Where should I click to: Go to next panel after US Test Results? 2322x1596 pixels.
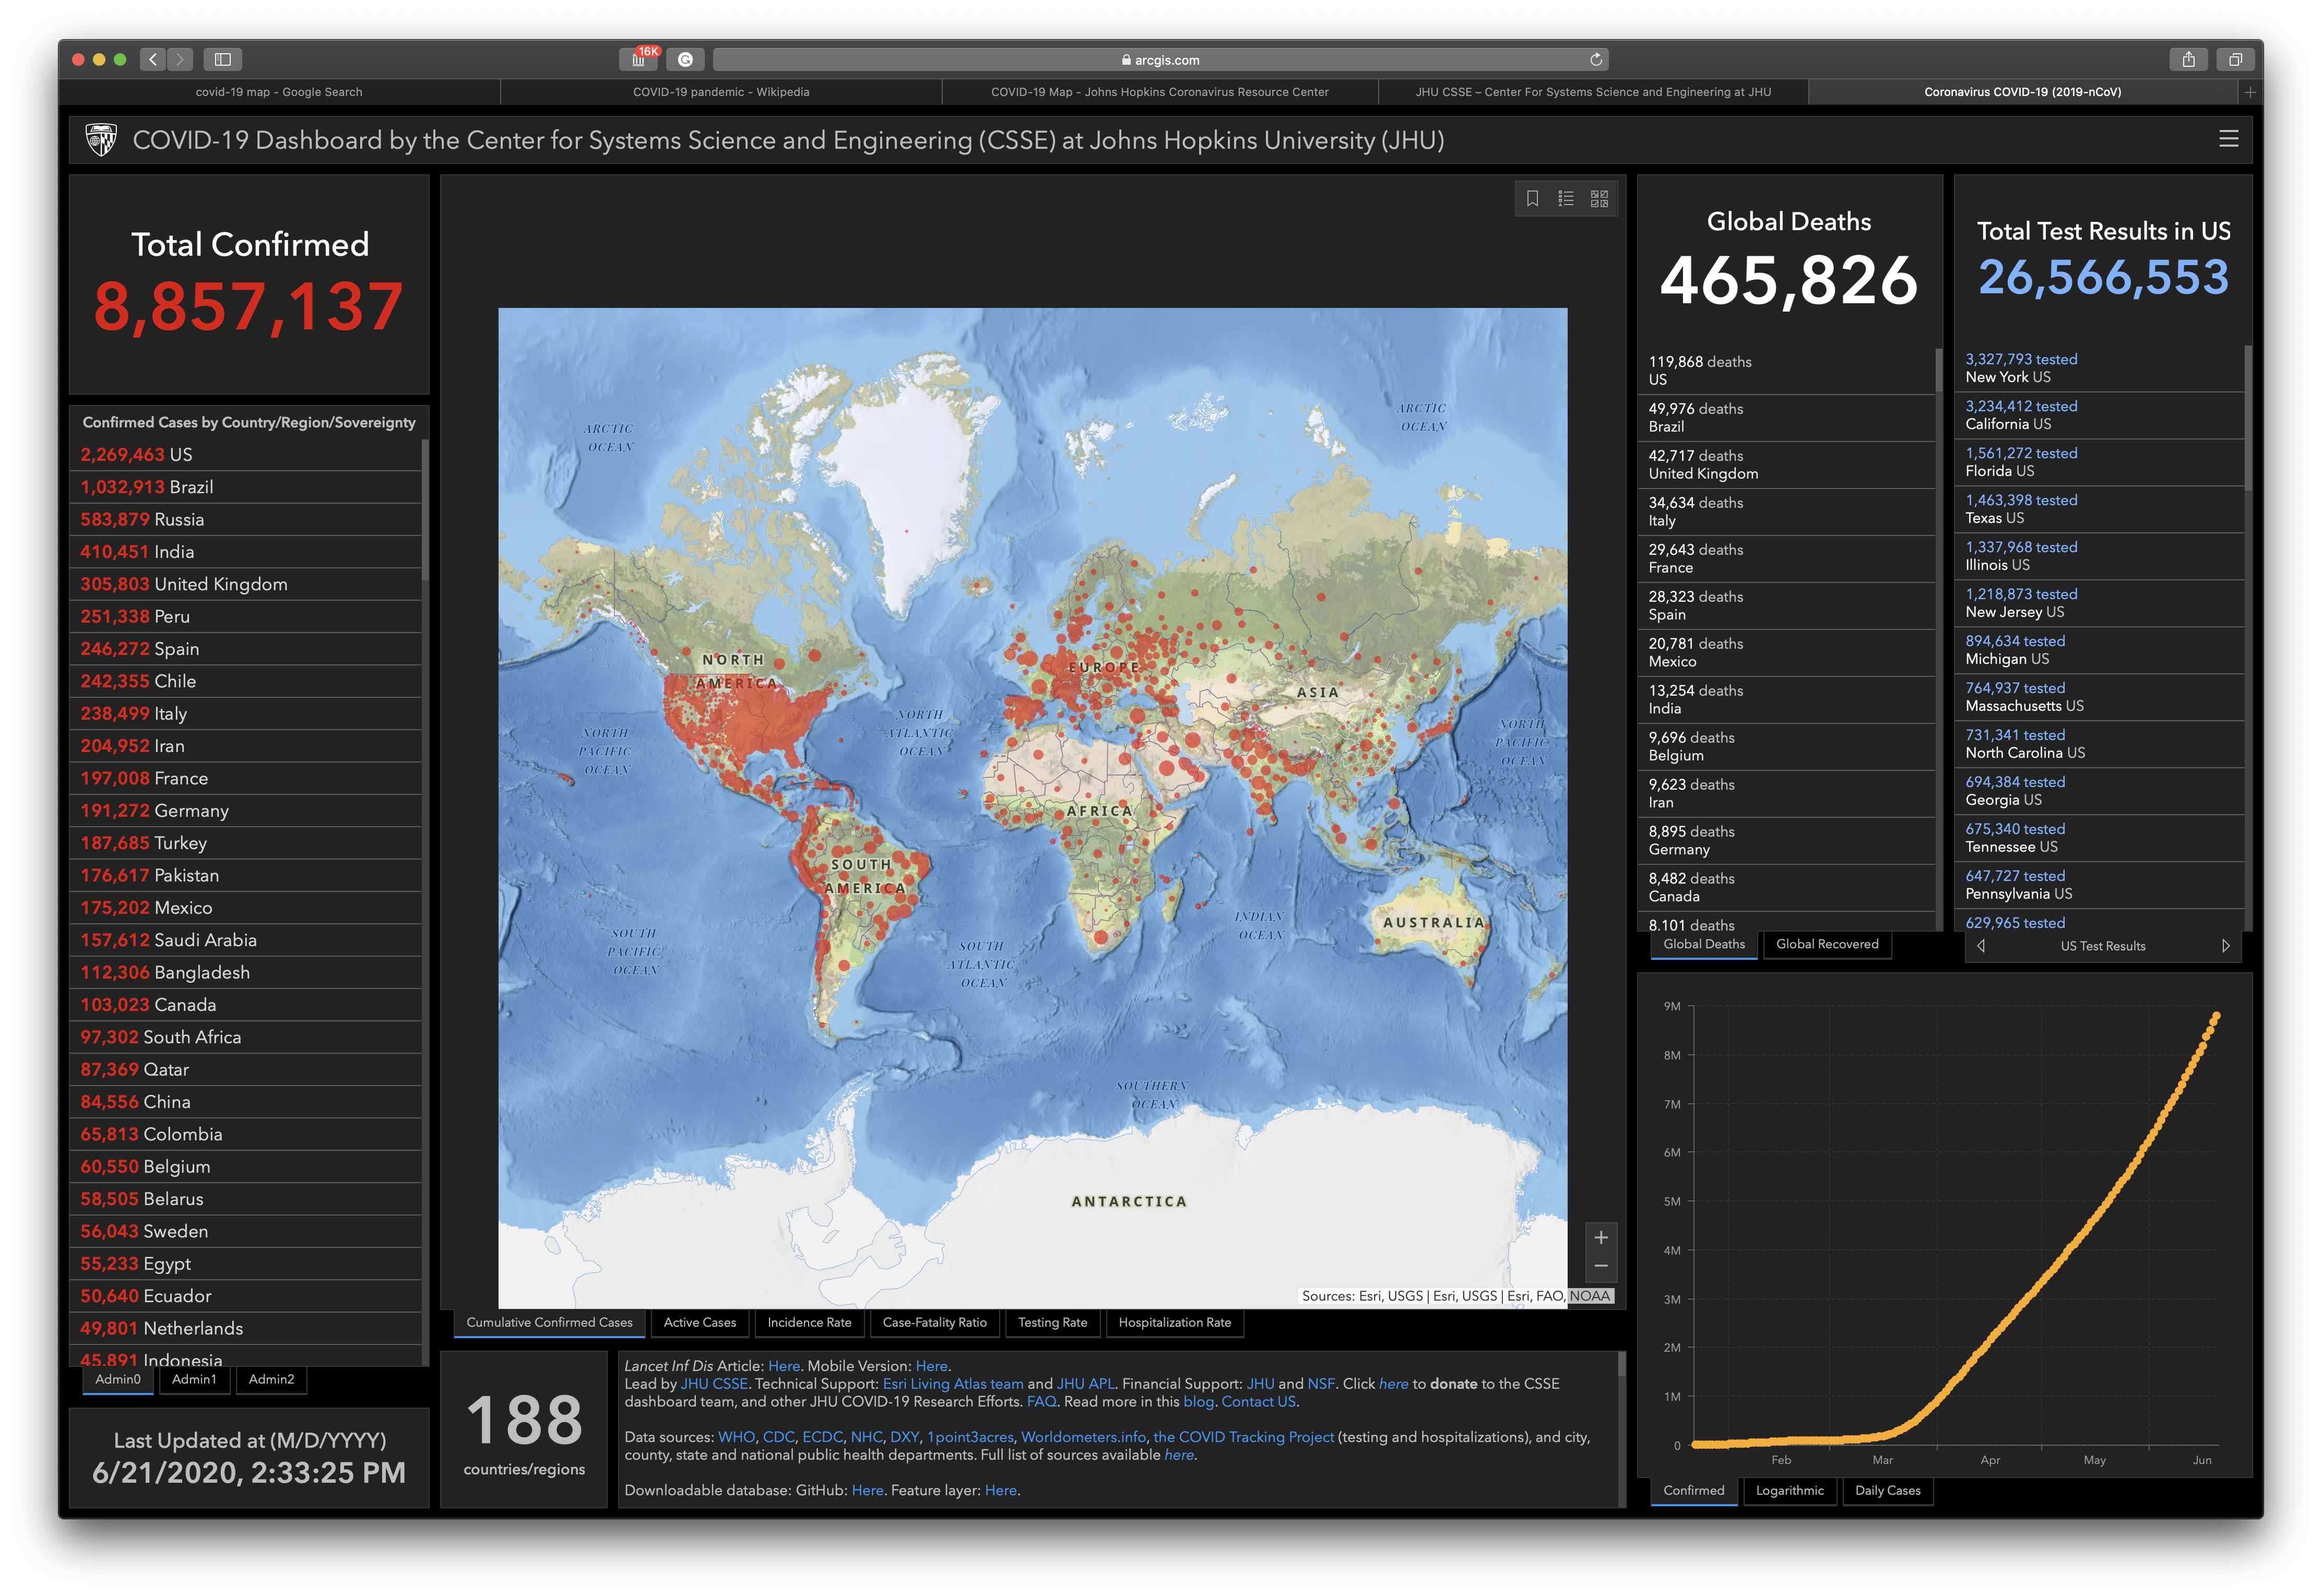[x=2225, y=946]
